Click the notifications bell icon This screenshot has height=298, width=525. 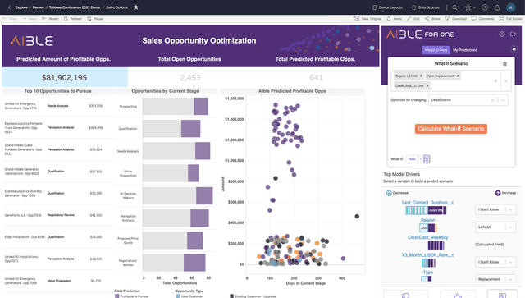click(497, 7)
